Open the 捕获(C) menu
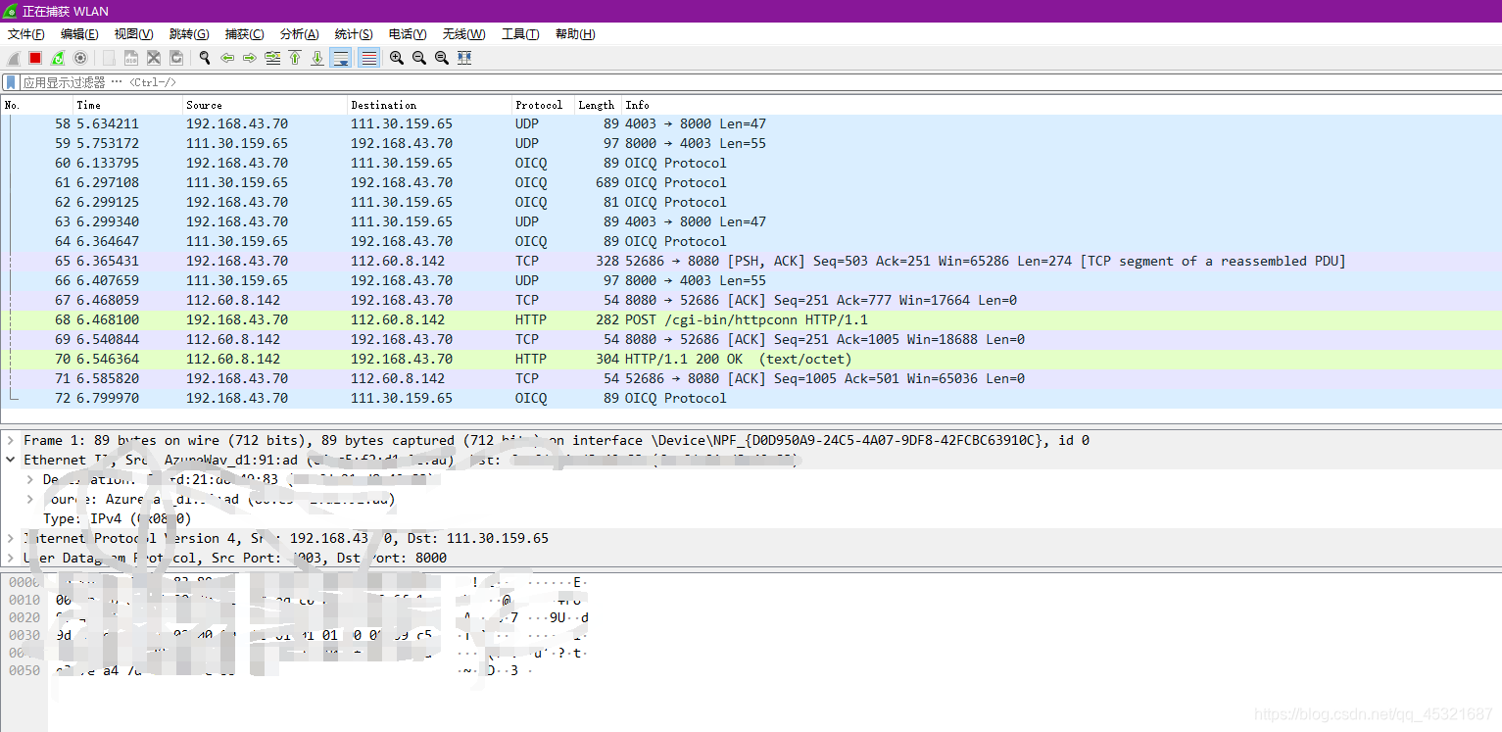1502x732 pixels. coord(244,34)
